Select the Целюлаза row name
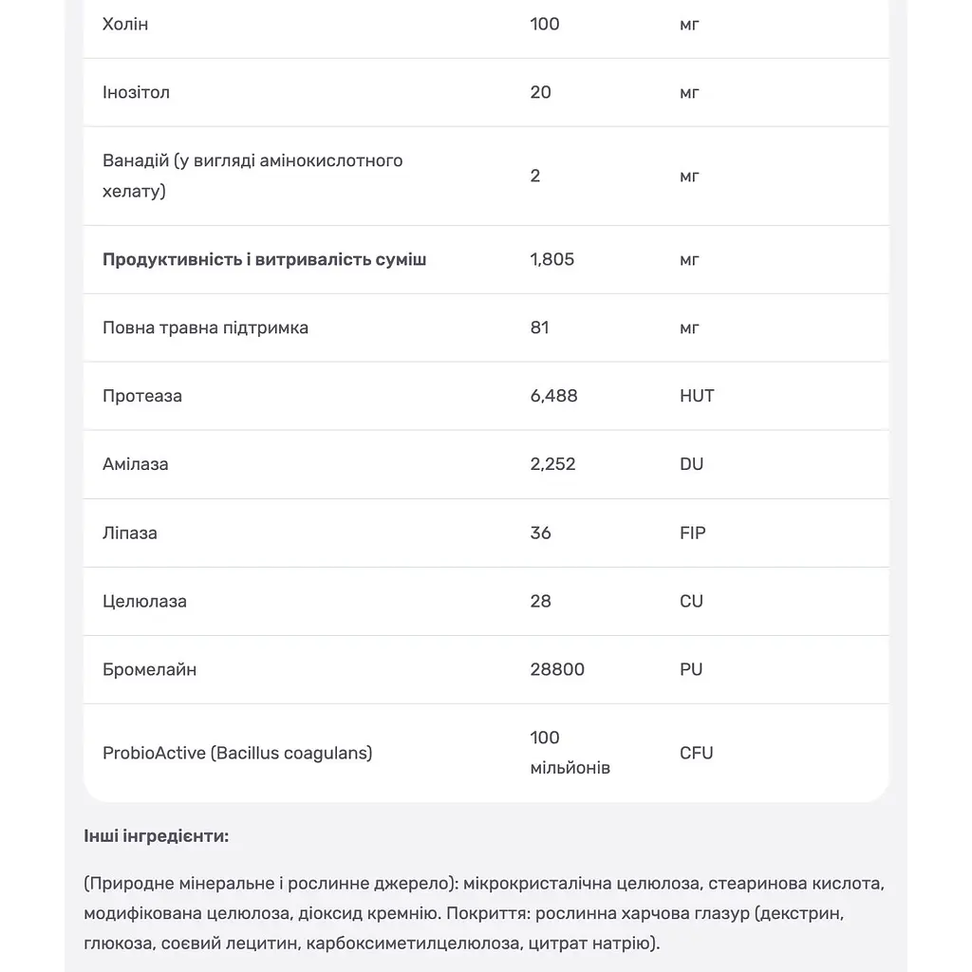Viewport: 972px width, 972px height. point(144,601)
